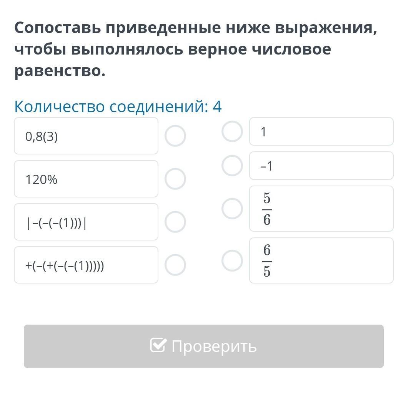The width and height of the screenshot is (411, 393).
Task: Click the answer card with fraction 5/6
Action: (x=321, y=209)
